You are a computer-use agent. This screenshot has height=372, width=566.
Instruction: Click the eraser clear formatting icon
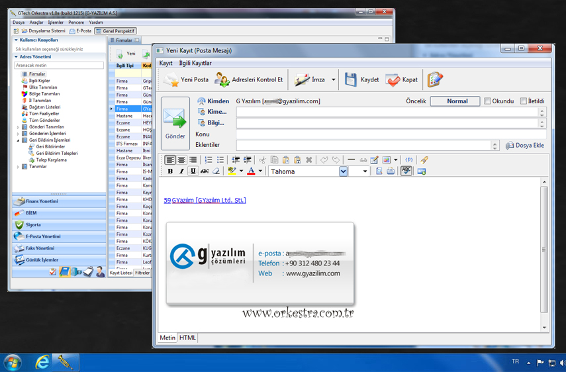(x=216, y=171)
